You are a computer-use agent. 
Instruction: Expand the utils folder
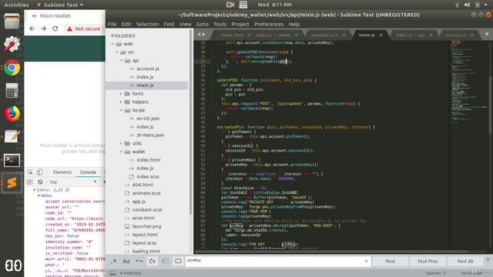pos(121,144)
